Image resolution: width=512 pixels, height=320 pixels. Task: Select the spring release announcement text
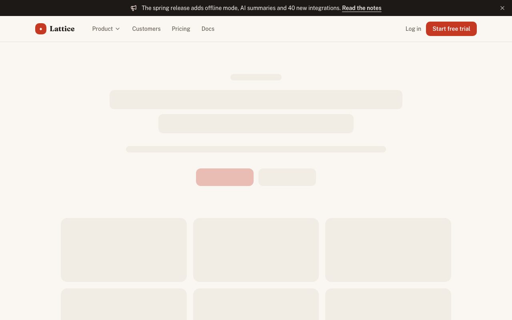coord(241,8)
